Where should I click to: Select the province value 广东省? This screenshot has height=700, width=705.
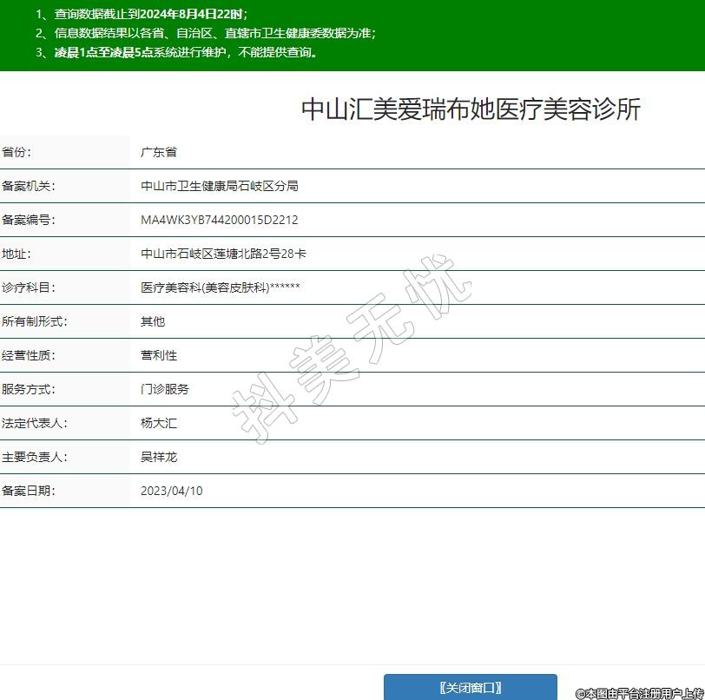coord(159,152)
